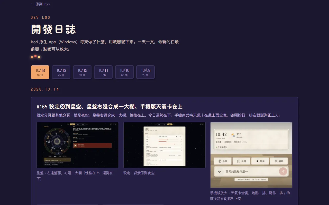Enlarge the 設定 settings panel screenshot
Image resolution: width=329 pixels, height=205 pixels.
point(164,145)
